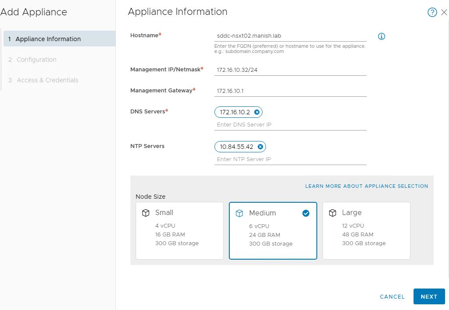Click the Small node size cube icon
The height and width of the screenshot is (310, 449).
click(x=146, y=213)
